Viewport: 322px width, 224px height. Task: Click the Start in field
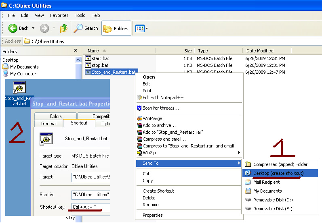91,195
